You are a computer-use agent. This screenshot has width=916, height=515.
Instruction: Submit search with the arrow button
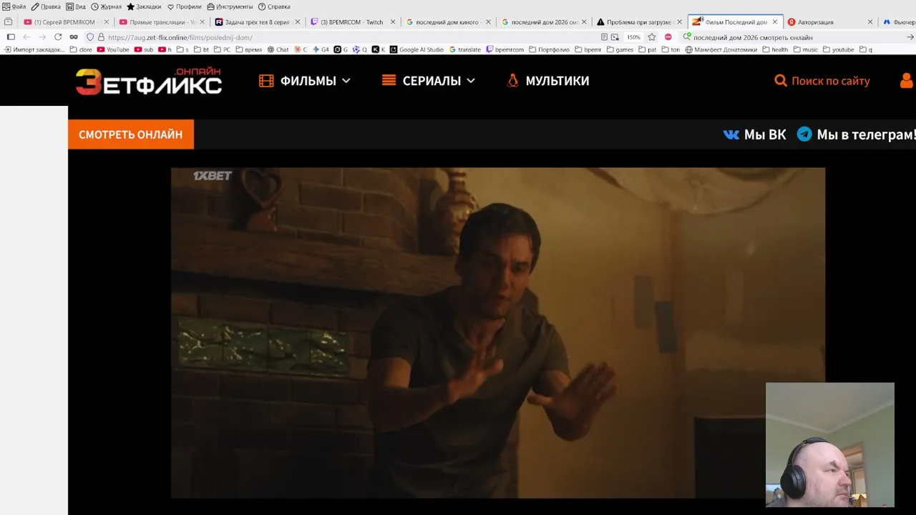pos(910,37)
